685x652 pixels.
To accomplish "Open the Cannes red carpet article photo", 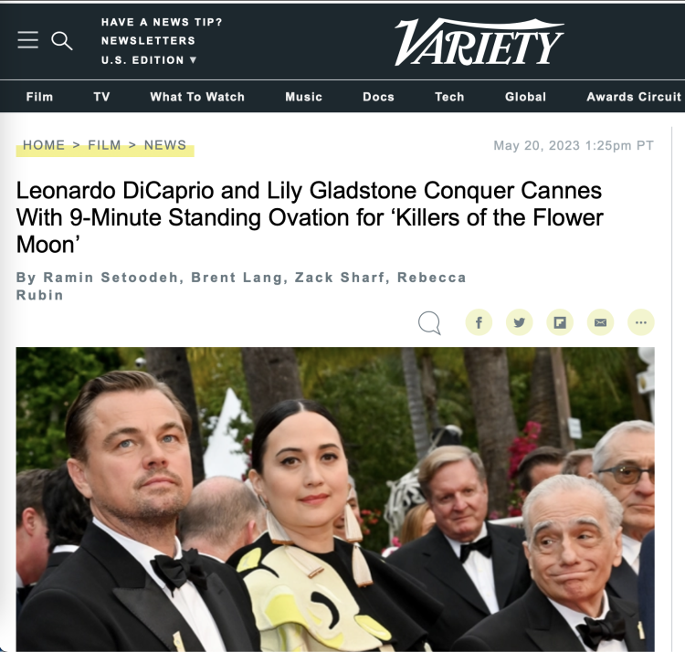I will [x=335, y=500].
